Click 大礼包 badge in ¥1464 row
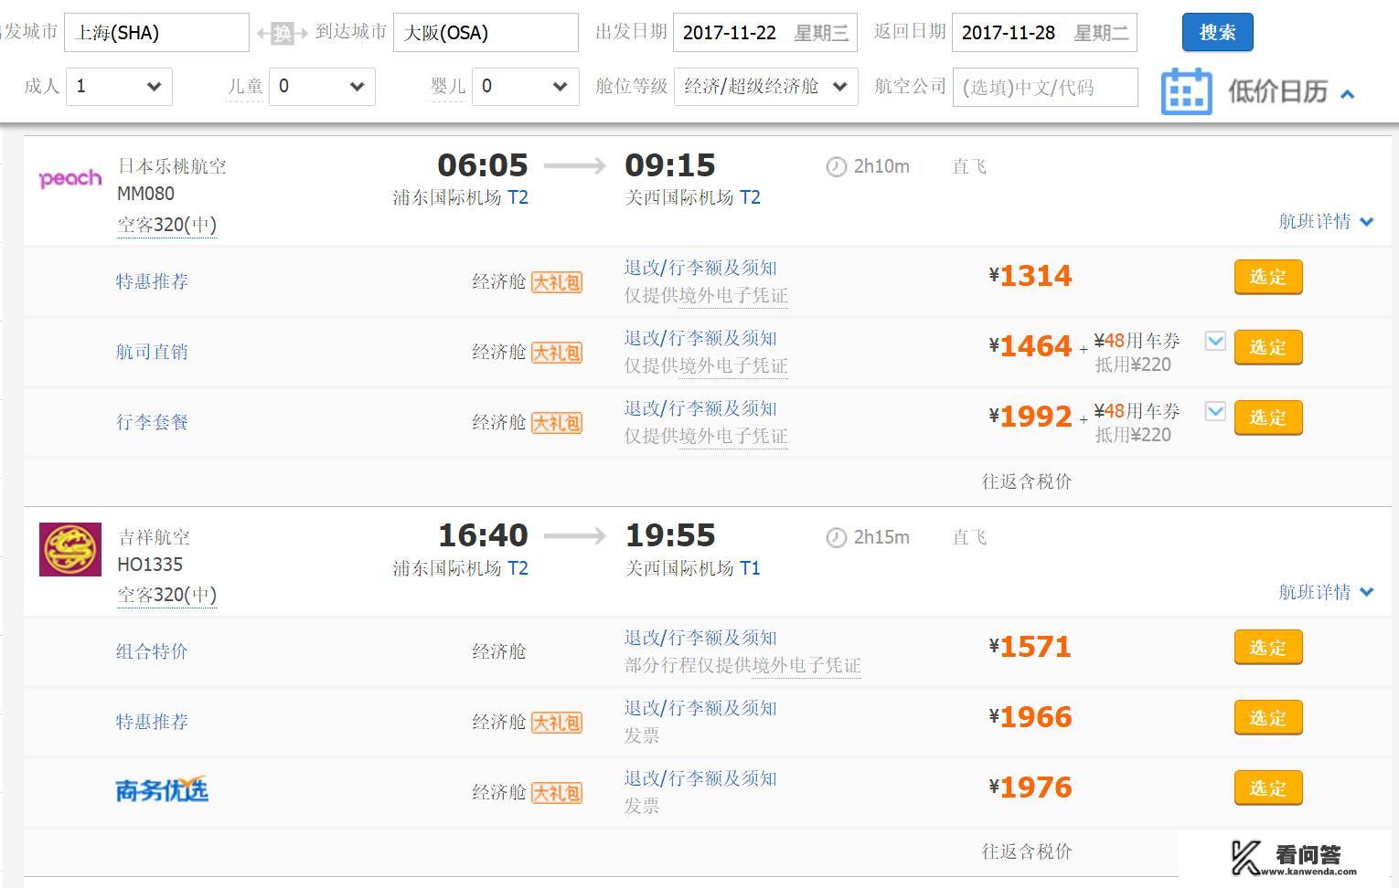Viewport: 1399px width, 888px height. [x=557, y=353]
